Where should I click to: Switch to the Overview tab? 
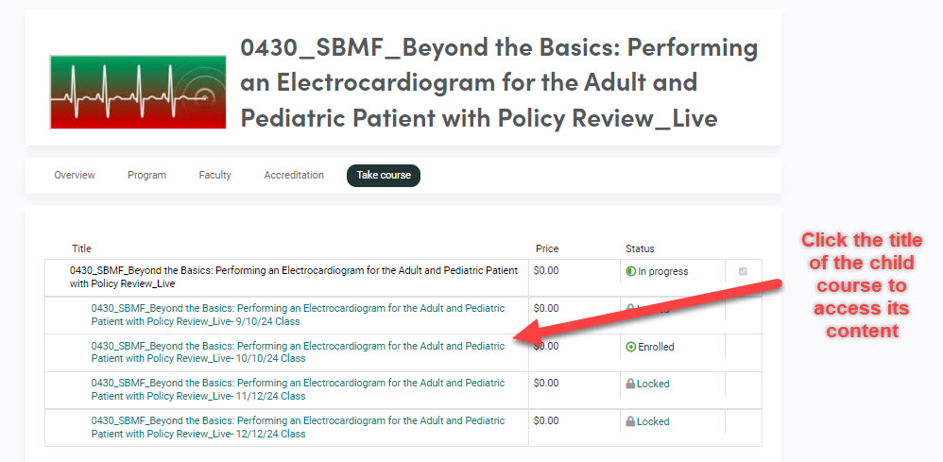click(x=75, y=175)
